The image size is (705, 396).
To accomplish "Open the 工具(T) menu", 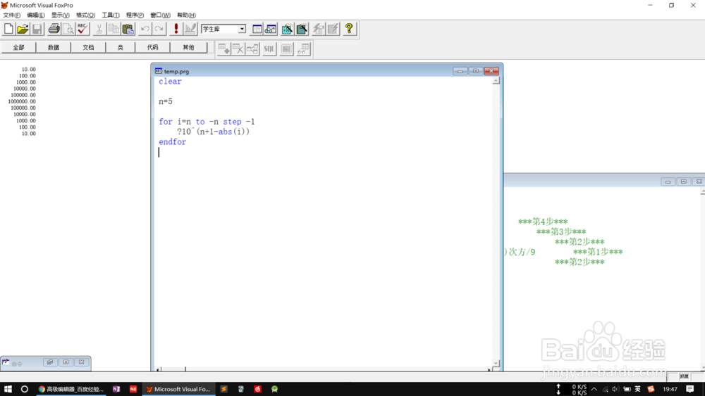I will coord(111,15).
